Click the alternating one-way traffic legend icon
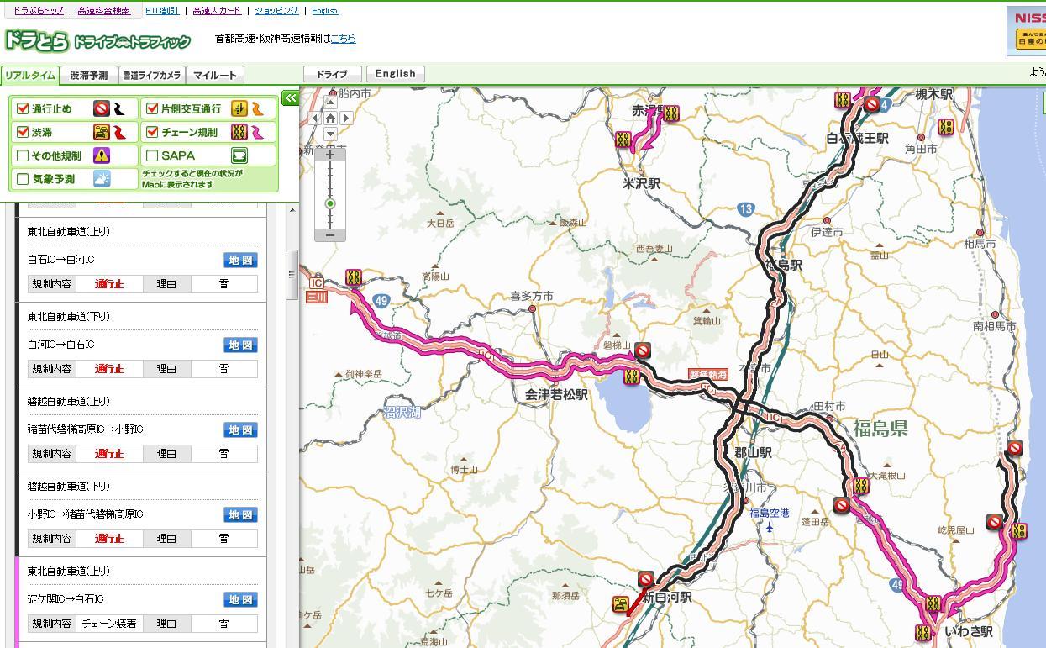The height and width of the screenshot is (648, 1046). click(x=239, y=108)
